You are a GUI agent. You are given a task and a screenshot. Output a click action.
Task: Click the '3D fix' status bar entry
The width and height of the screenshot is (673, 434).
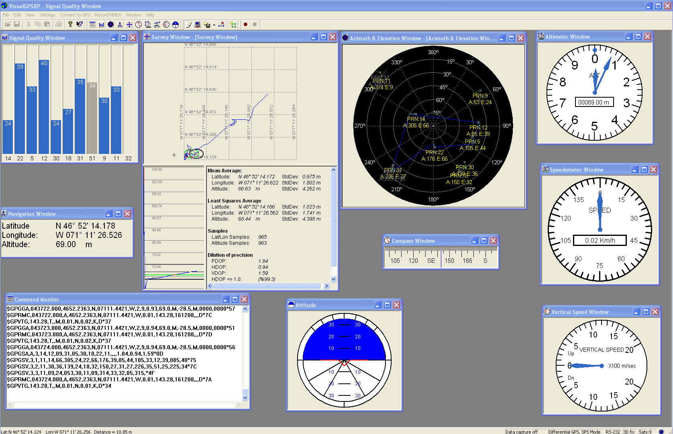(x=629, y=432)
